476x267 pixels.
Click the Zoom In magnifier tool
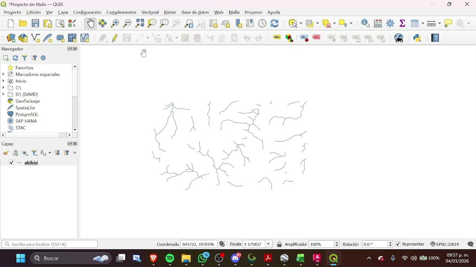(115, 23)
